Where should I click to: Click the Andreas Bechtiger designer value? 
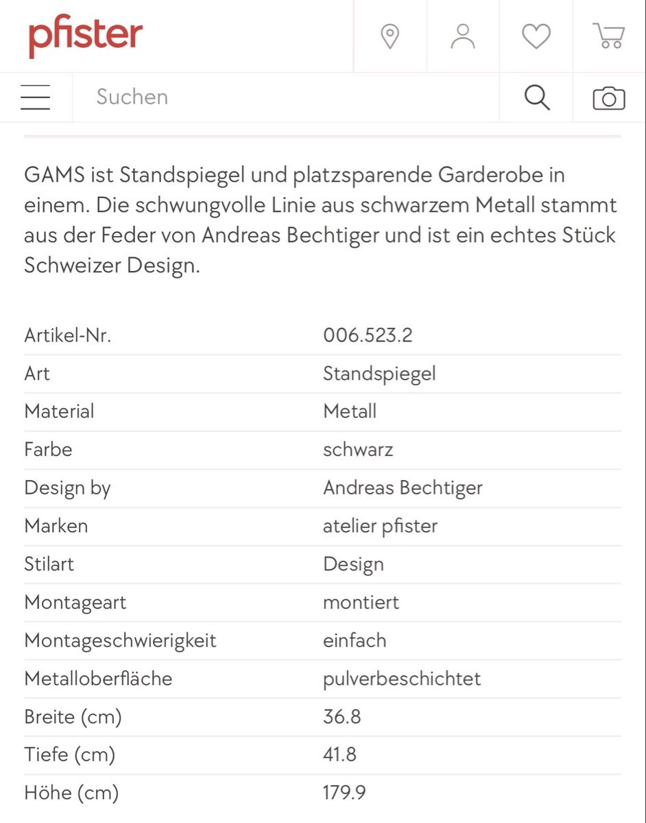point(403,488)
